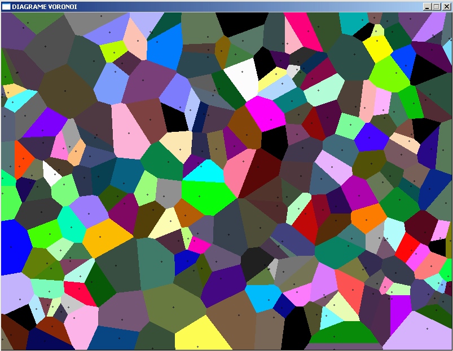Click the application icon in the title bar

(x=6, y=6)
